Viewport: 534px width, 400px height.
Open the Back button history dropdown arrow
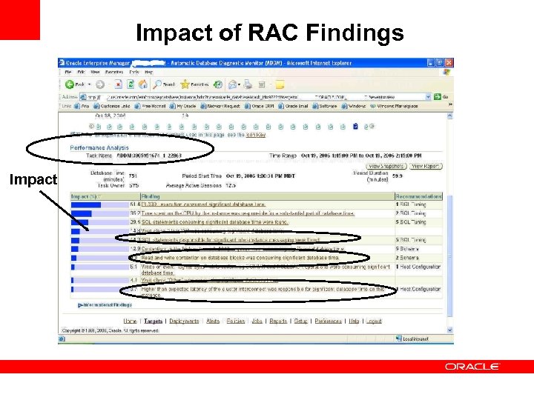tap(90, 84)
